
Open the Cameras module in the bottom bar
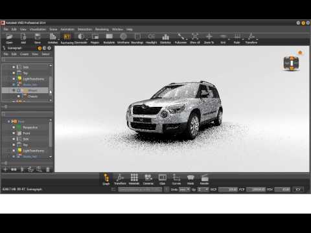[x=148, y=179]
